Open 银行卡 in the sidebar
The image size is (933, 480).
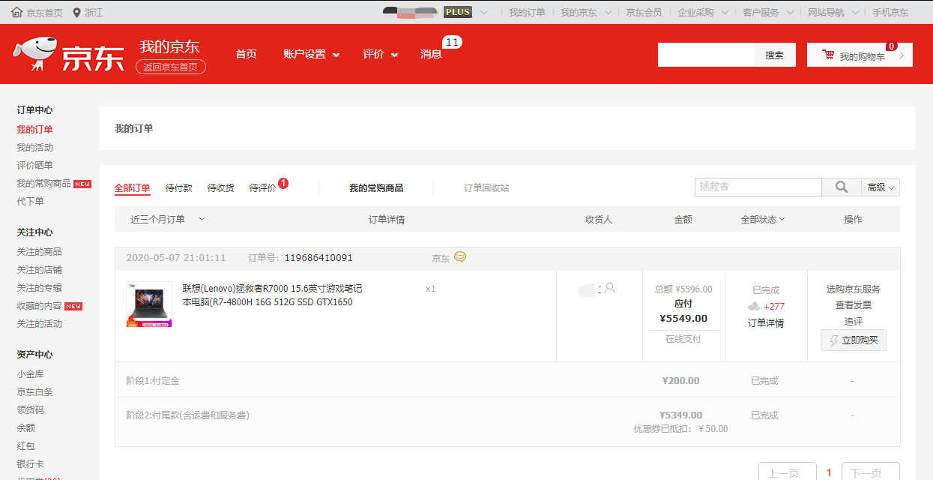tap(31, 464)
